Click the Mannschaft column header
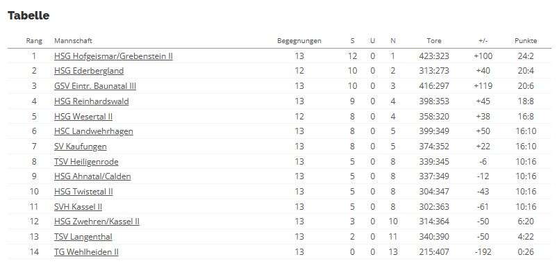The image size is (557, 266). click(x=73, y=41)
